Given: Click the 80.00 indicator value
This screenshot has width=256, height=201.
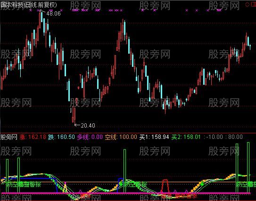Looking at the screenshot, I should click(235, 137).
